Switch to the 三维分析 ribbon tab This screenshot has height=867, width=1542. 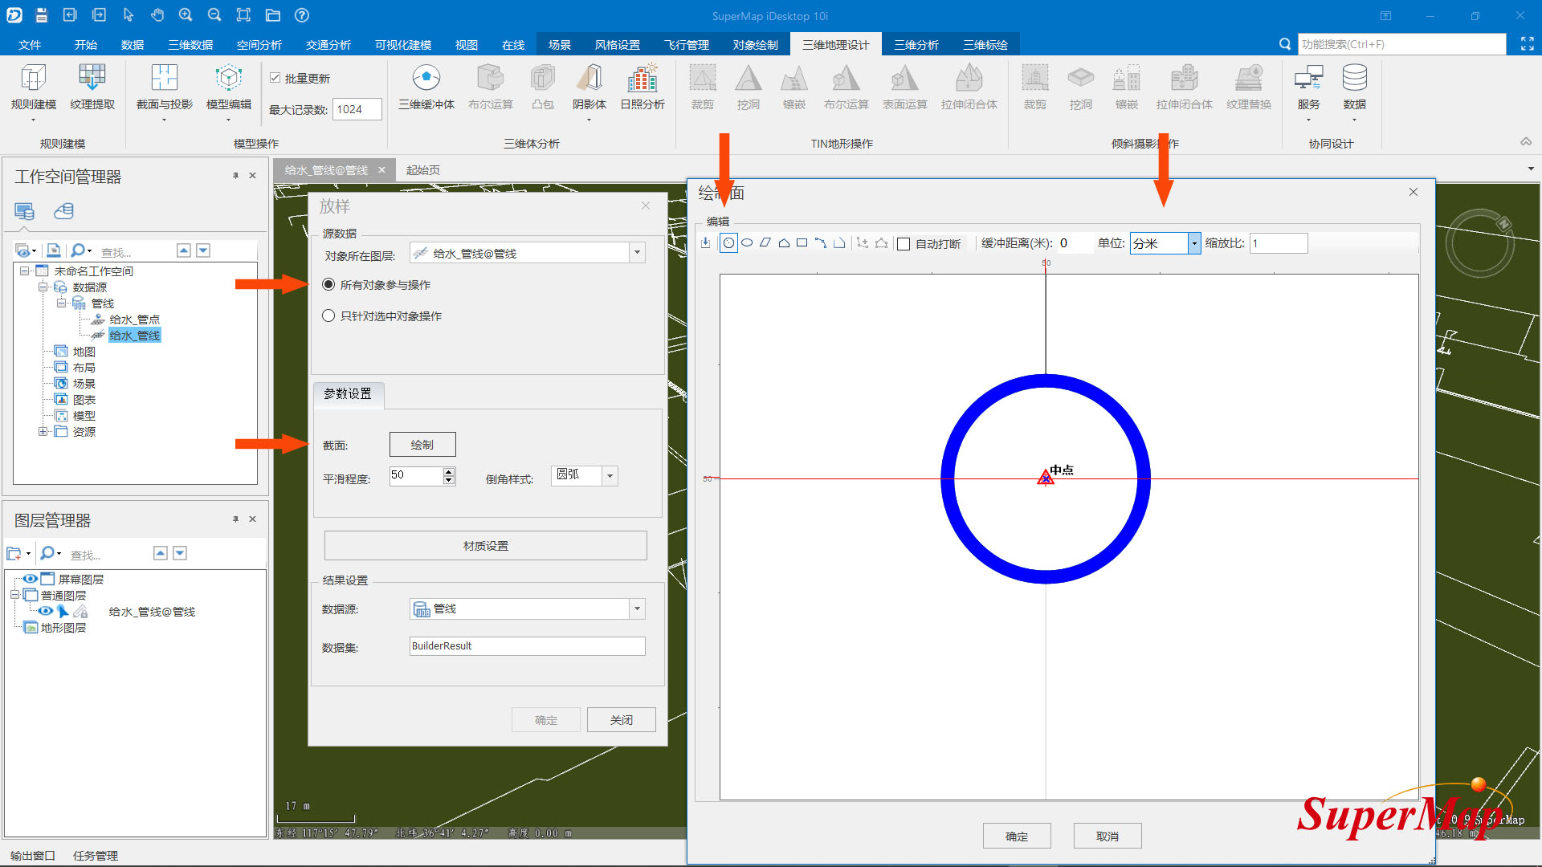click(x=916, y=45)
